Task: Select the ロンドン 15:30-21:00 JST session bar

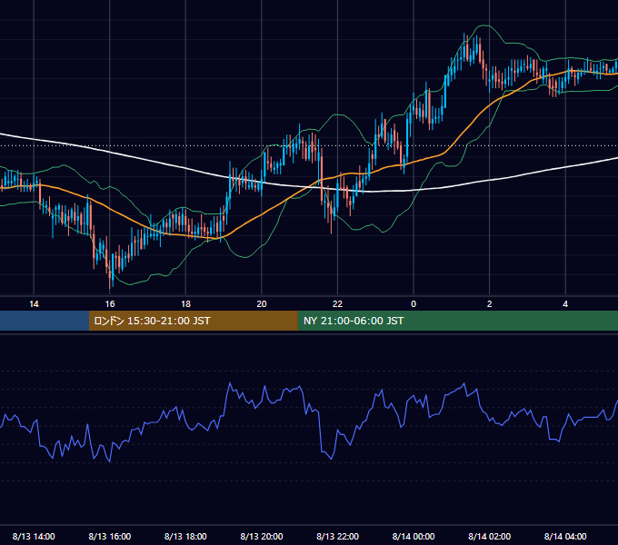Action: pos(193,321)
